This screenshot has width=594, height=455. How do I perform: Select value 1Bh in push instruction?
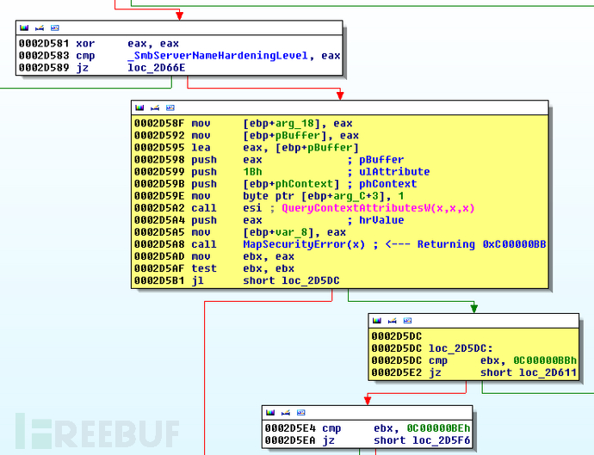pos(253,172)
